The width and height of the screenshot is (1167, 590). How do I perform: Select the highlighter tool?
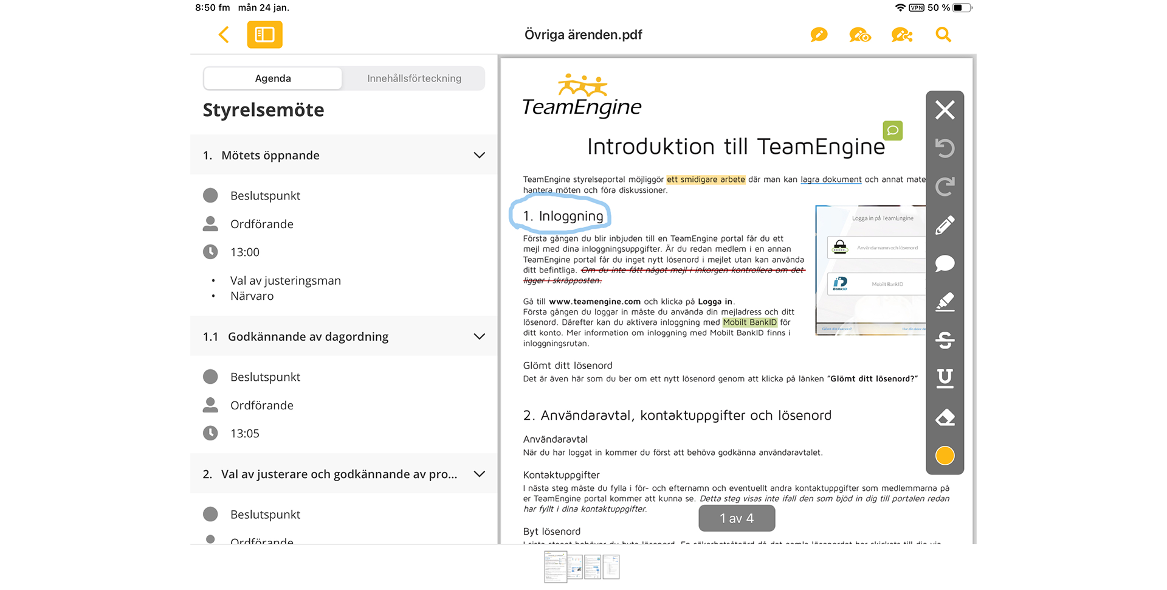(x=945, y=302)
